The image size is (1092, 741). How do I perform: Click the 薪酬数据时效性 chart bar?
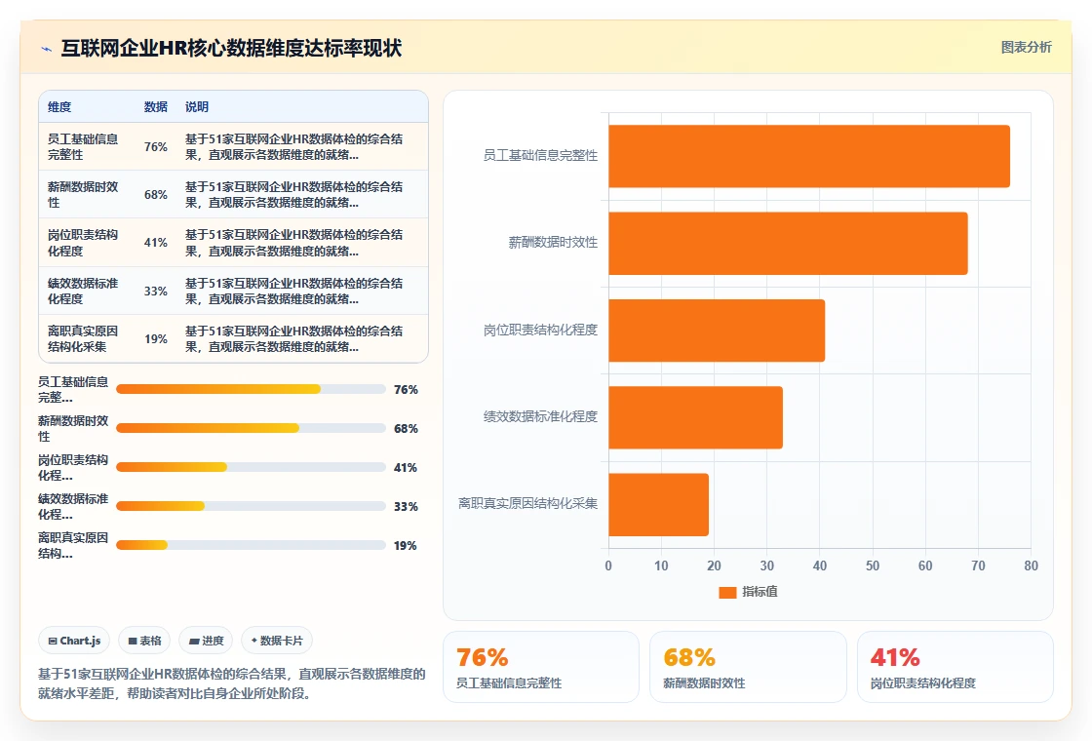788,243
